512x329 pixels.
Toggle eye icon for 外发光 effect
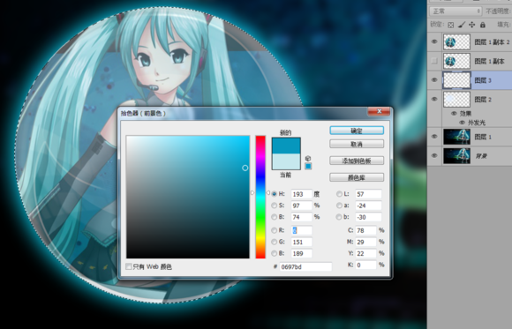[462, 123]
